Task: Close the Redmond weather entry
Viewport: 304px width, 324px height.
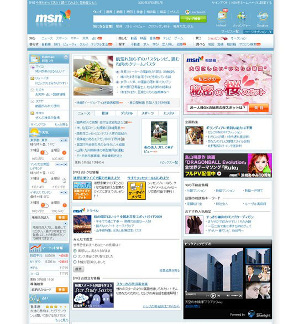Action: tap(66, 164)
